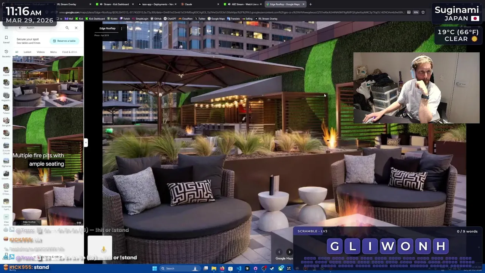Open the fire pits video thumbnail

(x=48, y=167)
